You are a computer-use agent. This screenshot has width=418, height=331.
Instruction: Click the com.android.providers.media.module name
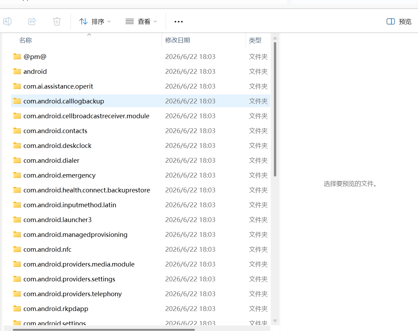coord(79,264)
